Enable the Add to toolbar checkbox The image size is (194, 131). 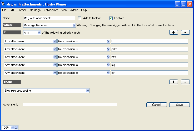(80, 18)
